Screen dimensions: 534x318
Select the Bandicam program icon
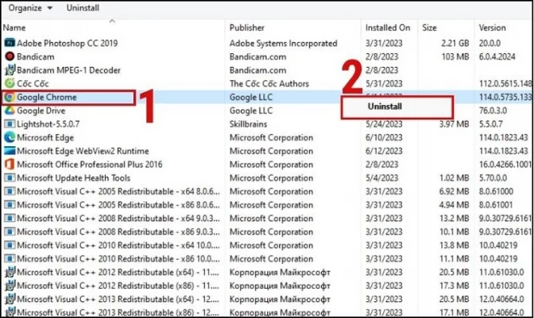[x=9, y=56]
